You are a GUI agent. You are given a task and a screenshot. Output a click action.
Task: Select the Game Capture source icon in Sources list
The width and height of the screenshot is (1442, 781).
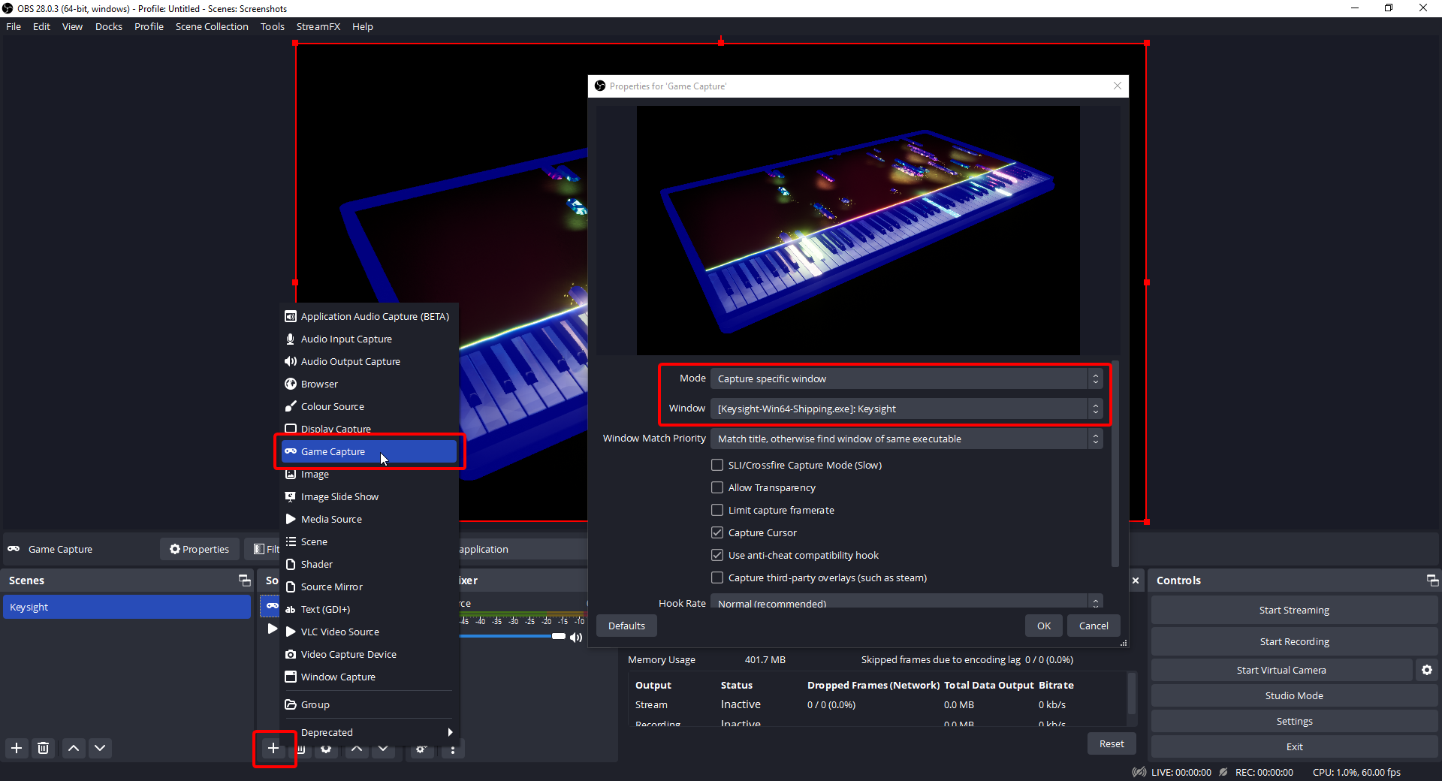pos(272,606)
